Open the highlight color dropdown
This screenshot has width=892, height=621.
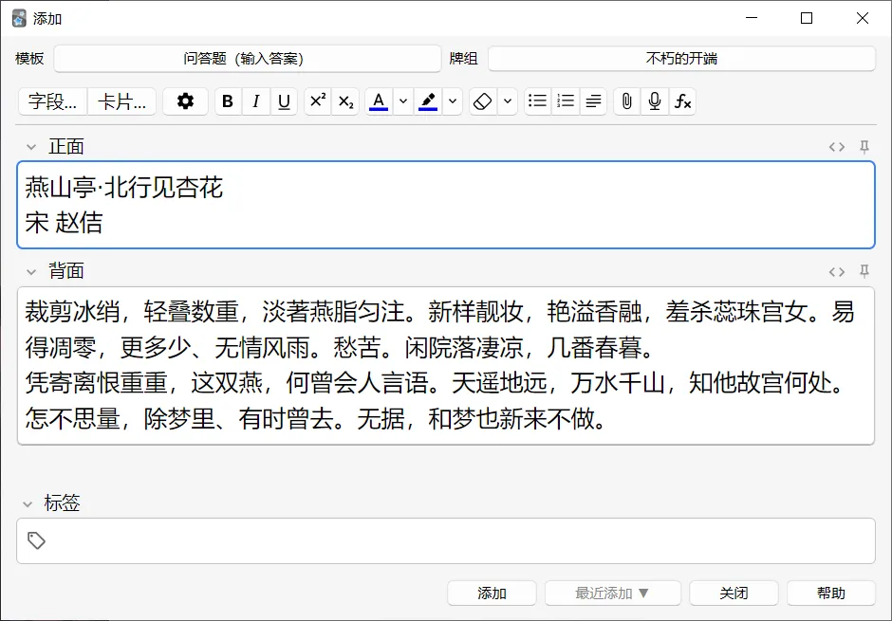tap(451, 101)
